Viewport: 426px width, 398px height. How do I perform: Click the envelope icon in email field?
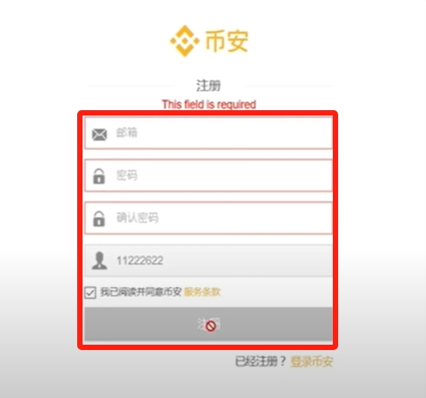[x=99, y=135]
